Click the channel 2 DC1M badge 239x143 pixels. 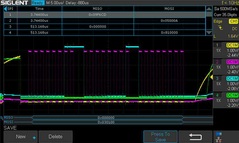(232, 62)
